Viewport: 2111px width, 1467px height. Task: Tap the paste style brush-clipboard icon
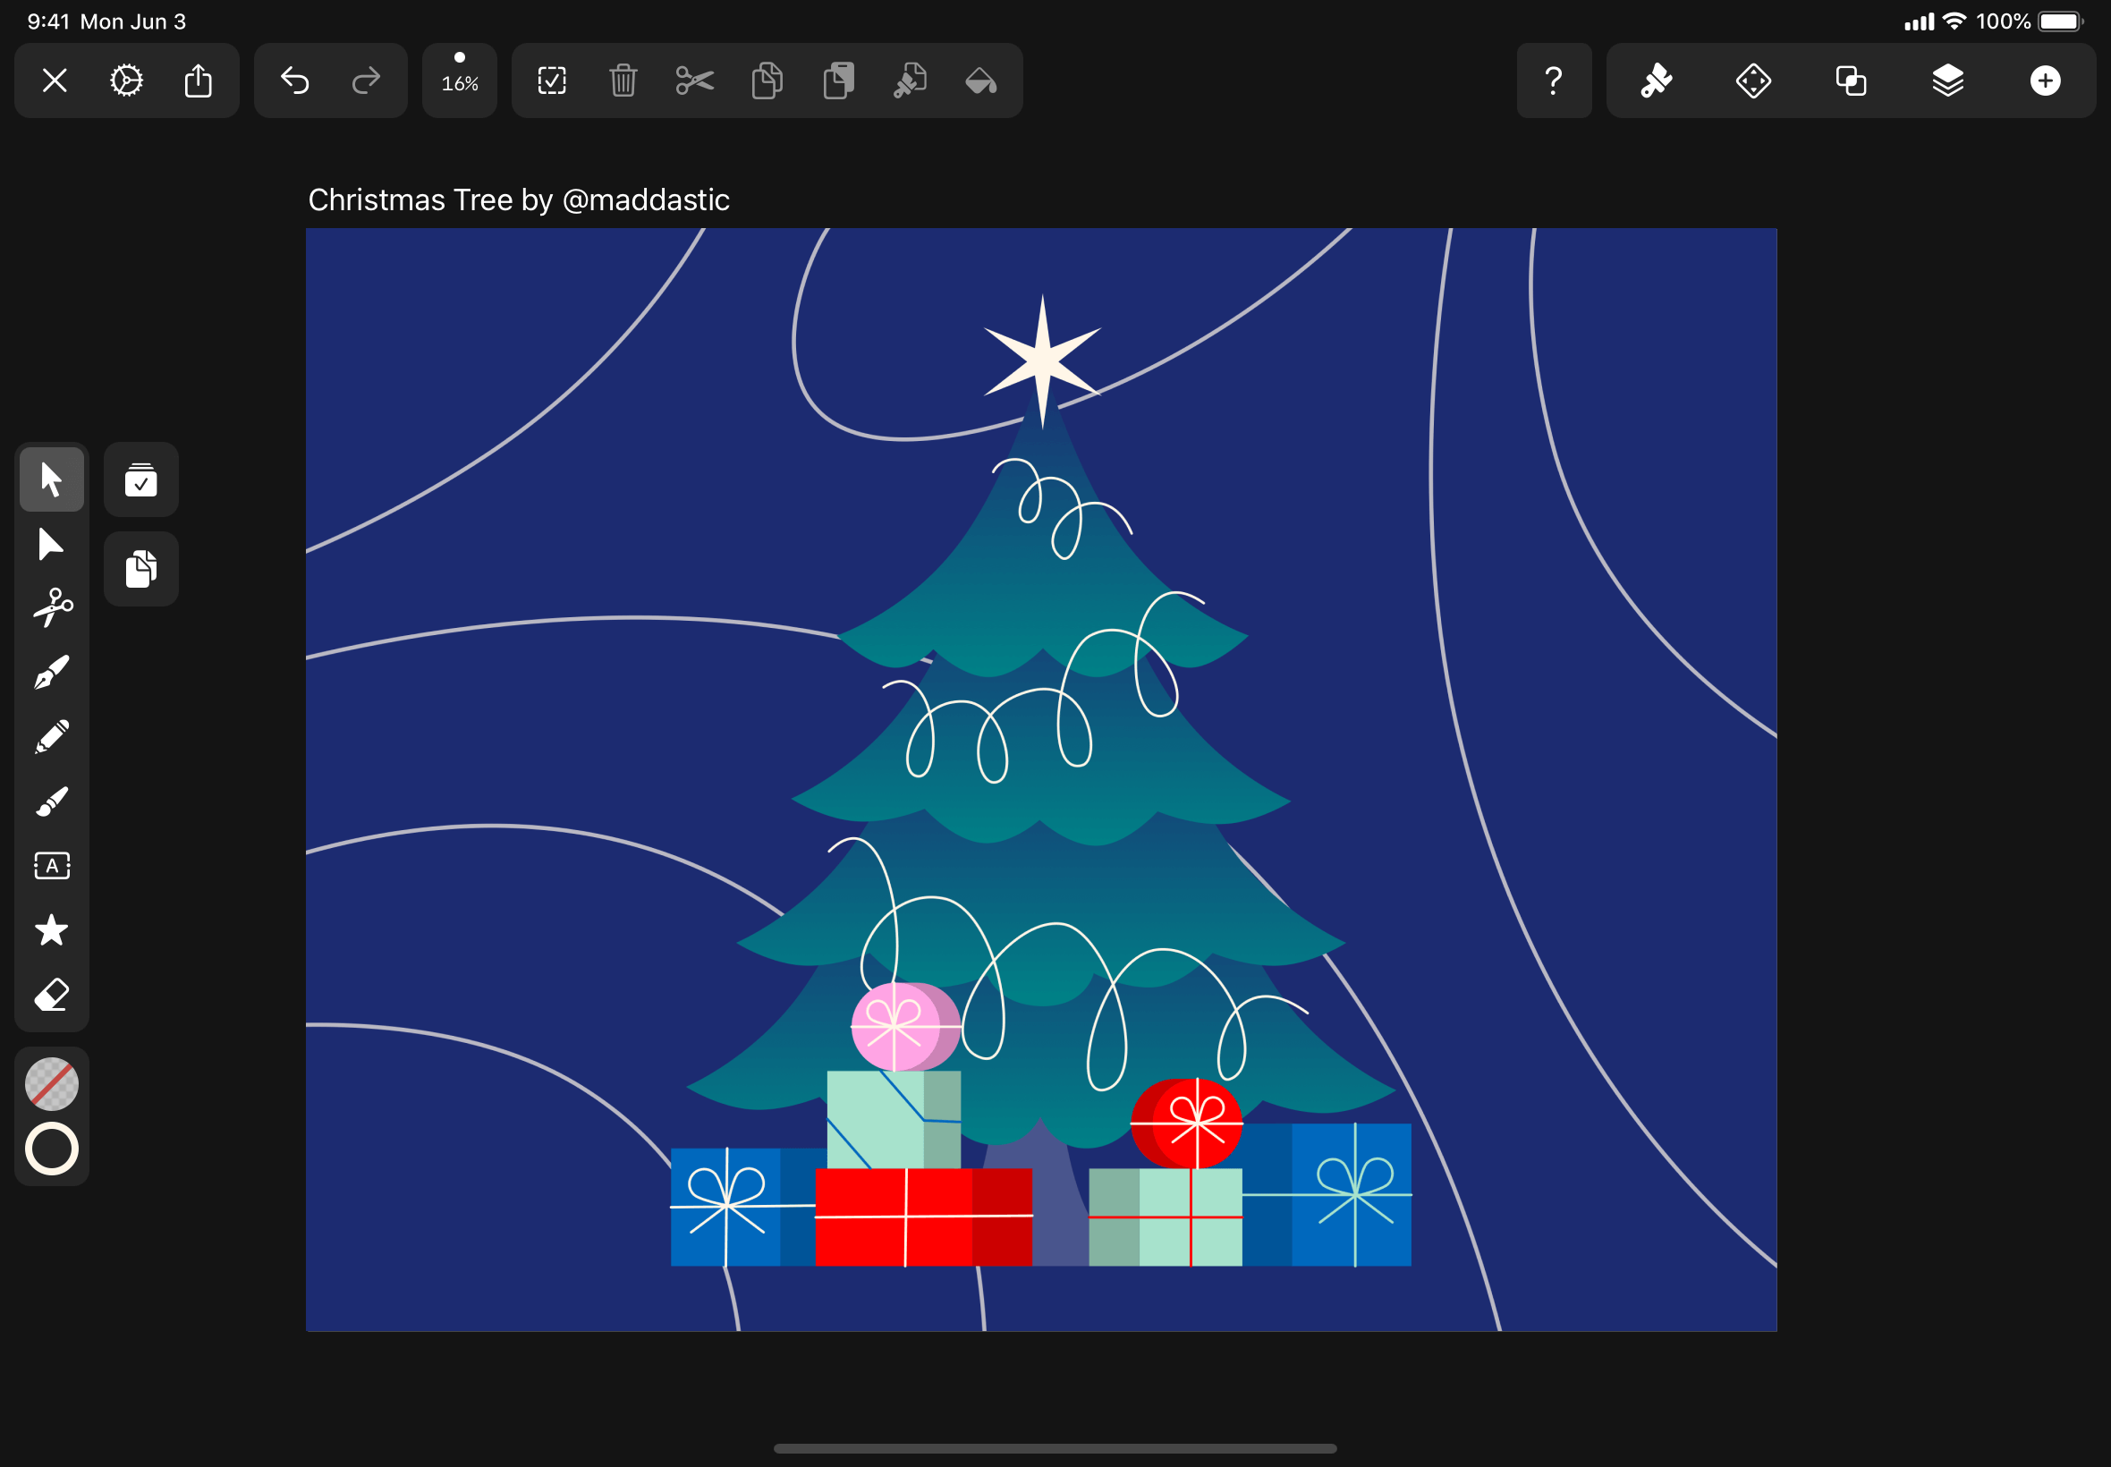(910, 81)
